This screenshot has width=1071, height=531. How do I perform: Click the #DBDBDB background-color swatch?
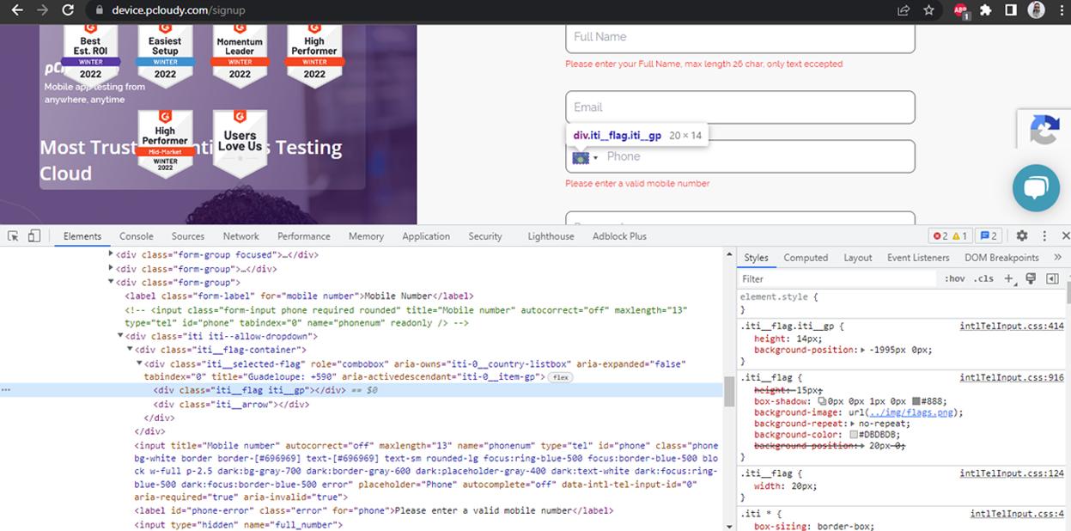click(854, 435)
